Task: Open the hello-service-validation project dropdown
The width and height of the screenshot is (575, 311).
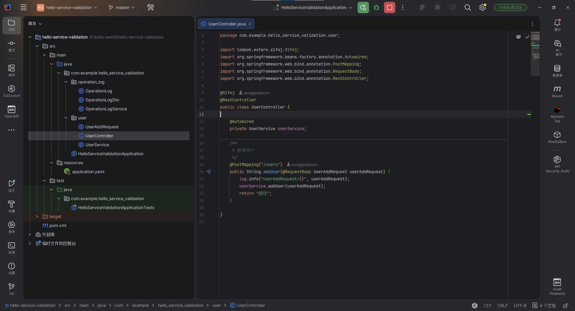Action: coord(67,7)
